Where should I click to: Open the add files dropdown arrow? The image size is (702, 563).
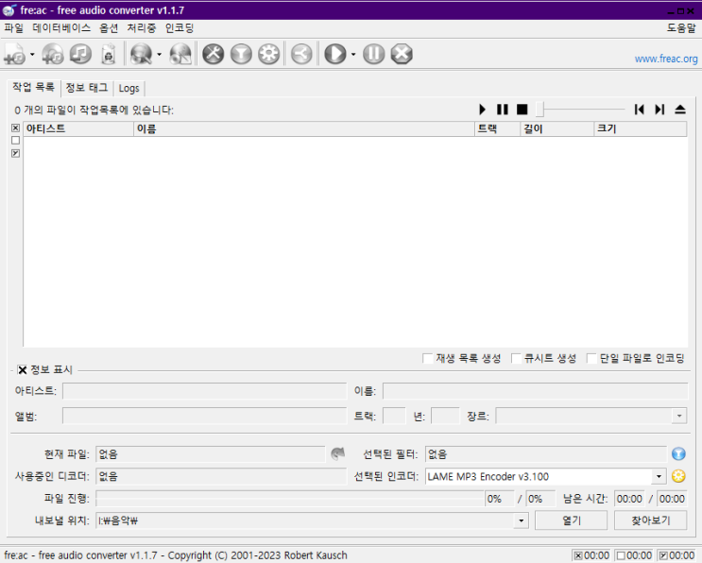[32, 54]
